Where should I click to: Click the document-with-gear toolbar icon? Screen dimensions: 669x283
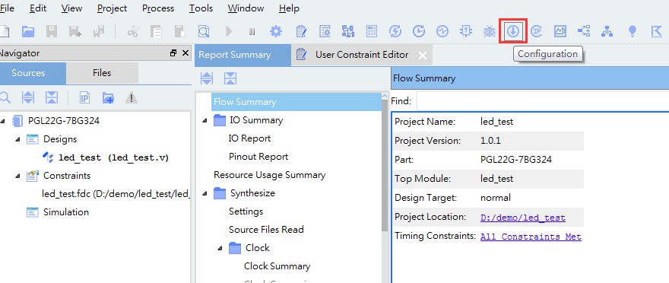pos(325,30)
